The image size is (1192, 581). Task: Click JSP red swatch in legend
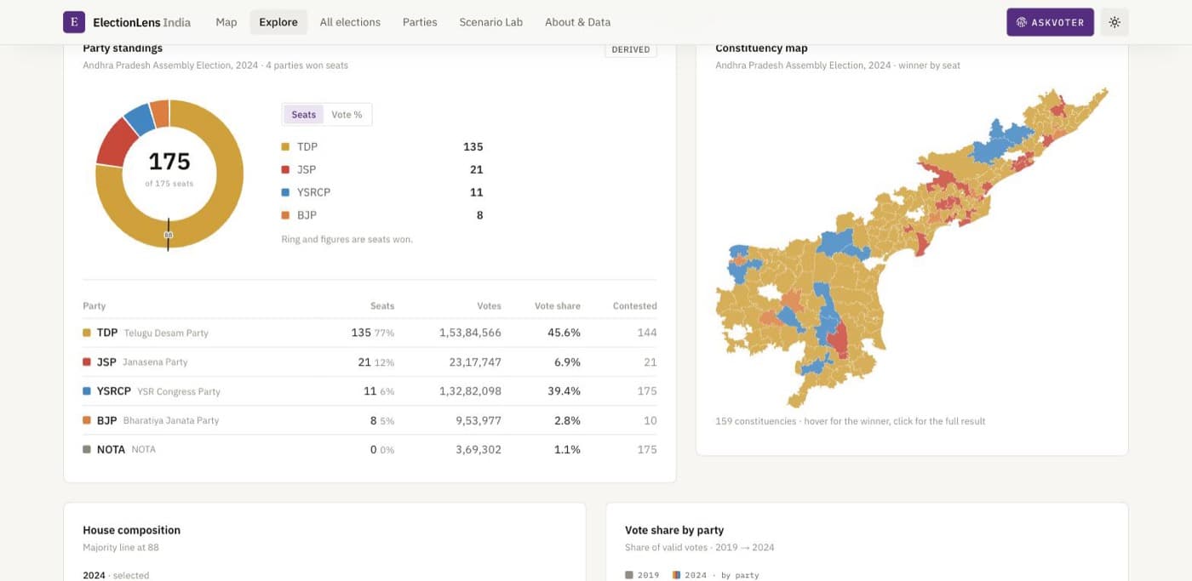(285, 170)
